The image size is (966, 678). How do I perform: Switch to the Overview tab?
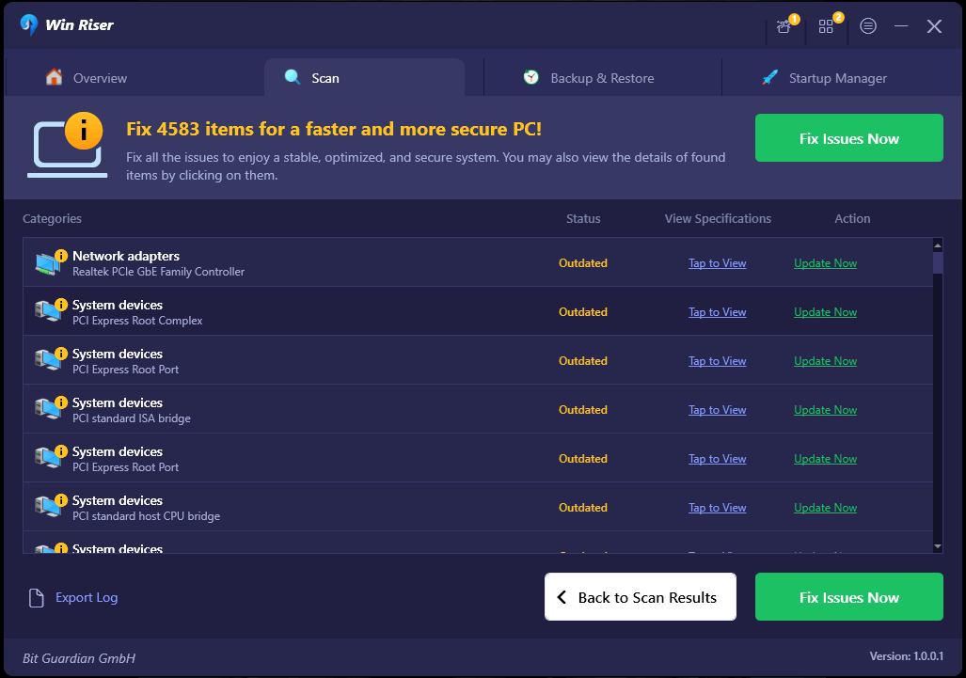(x=86, y=78)
